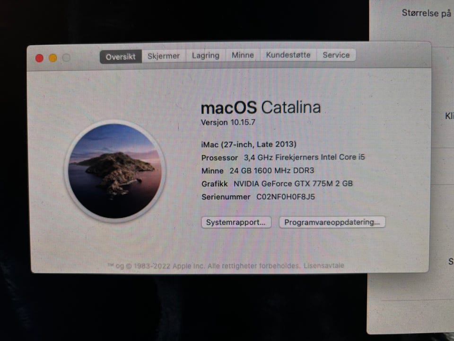Select the Oversikt tab

121,56
